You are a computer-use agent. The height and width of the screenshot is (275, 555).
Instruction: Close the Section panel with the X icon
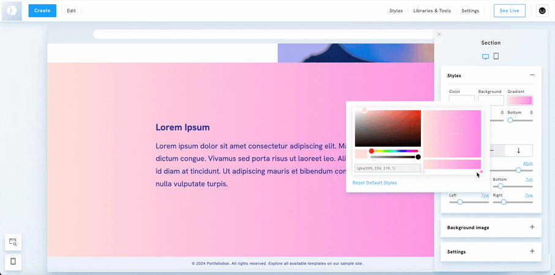click(439, 34)
